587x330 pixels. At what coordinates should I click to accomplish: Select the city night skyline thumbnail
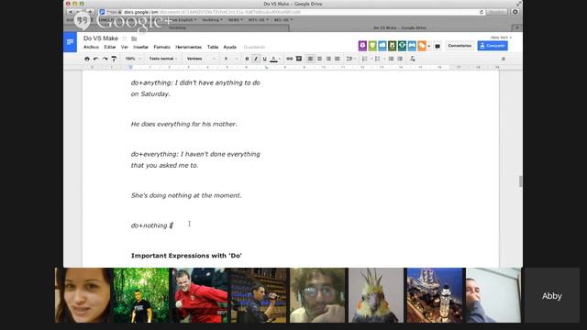pos(435,295)
